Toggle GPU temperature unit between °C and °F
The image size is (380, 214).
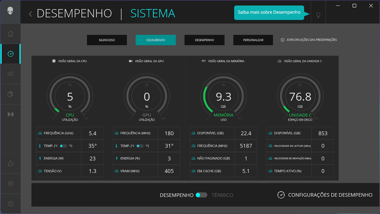(140, 146)
